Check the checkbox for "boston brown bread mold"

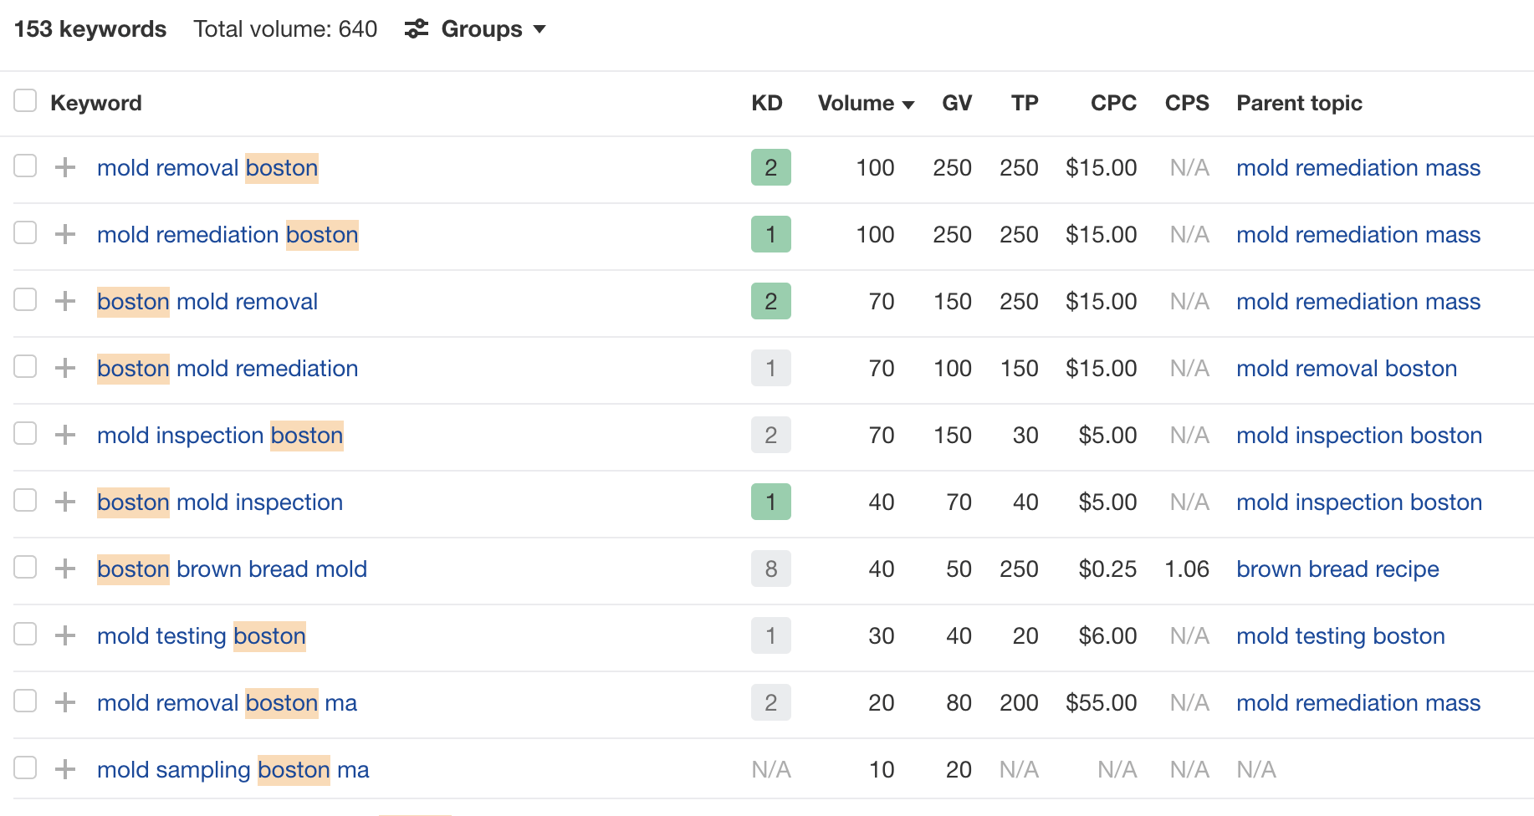coord(25,567)
